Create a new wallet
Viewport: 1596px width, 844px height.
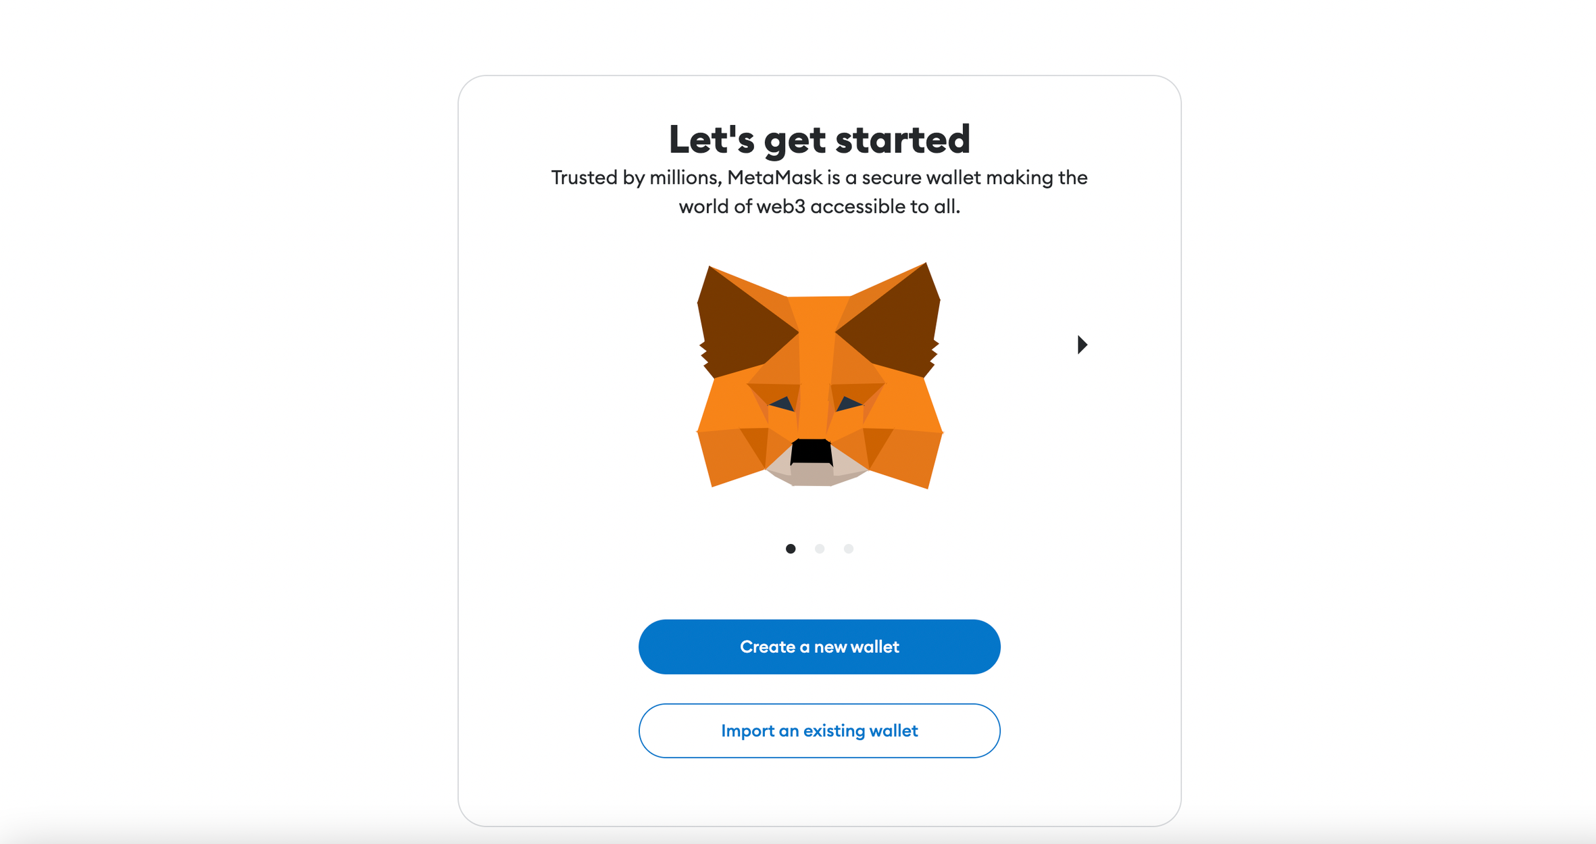tap(820, 647)
